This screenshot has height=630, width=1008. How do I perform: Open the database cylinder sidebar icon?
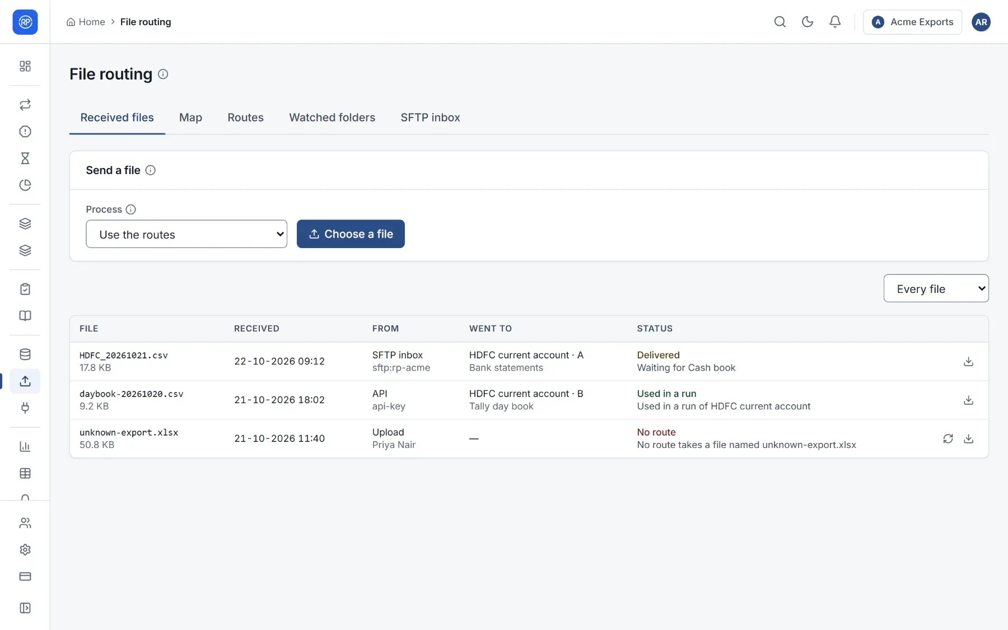pos(25,354)
